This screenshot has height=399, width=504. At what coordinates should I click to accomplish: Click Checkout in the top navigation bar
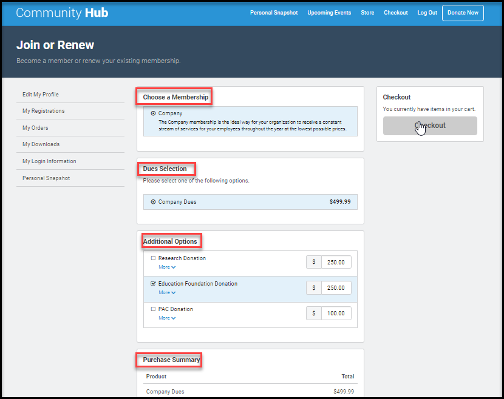coord(396,13)
